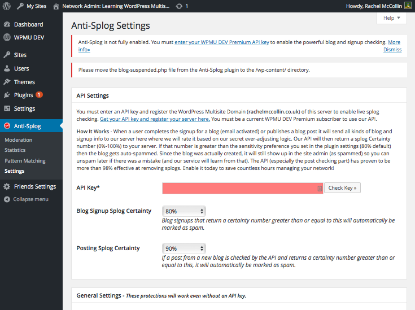This screenshot has width=415, height=310.
Task: Click the Network Admin home icon
Action: coord(56,6)
